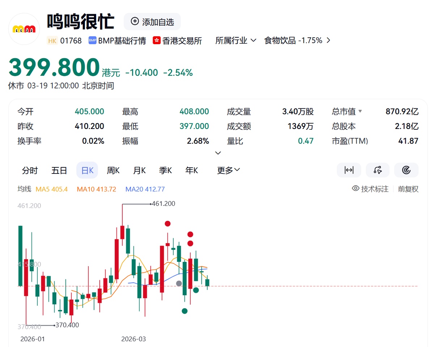Open the 更多 chart period dropdown

tap(229, 170)
